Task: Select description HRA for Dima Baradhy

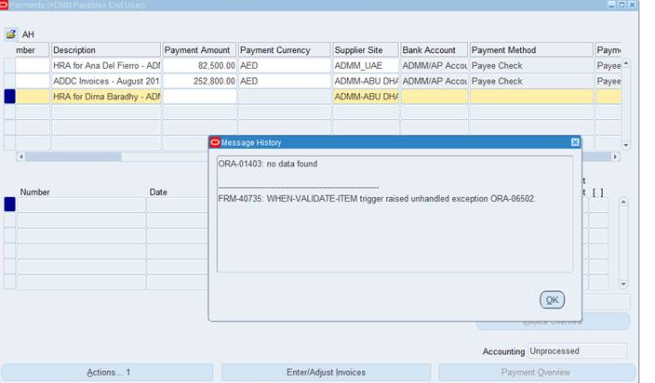Action: point(106,97)
